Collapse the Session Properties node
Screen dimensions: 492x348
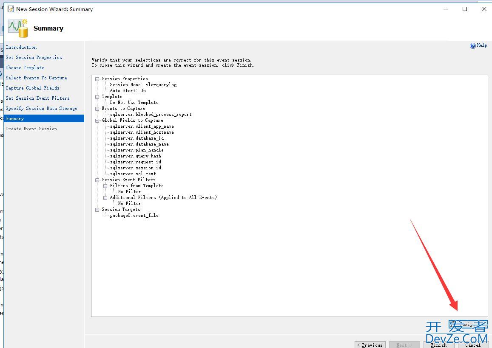[x=97, y=79]
